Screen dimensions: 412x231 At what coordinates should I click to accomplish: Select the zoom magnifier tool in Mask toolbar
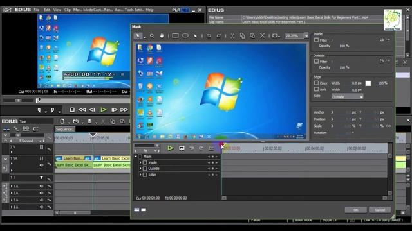[152, 36]
